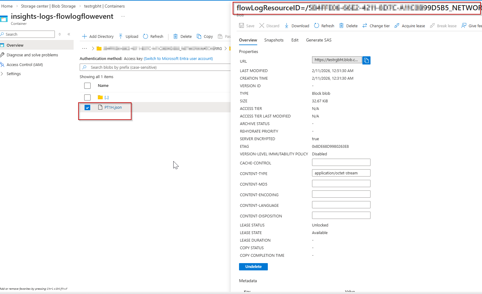
Task: Click the sidebar Search field
Action: pyautogui.click(x=27, y=34)
